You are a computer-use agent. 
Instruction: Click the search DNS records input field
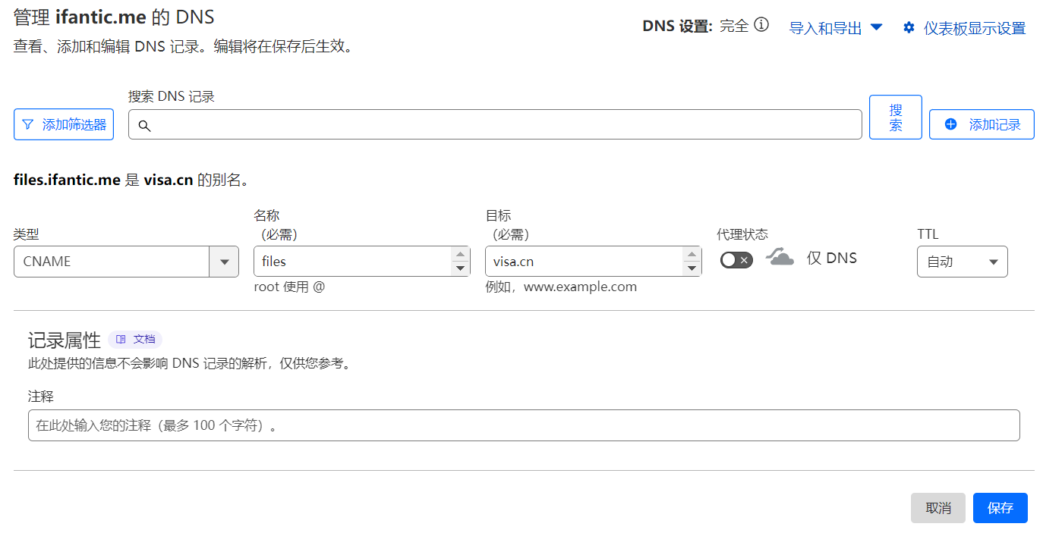(x=501, y=125)
